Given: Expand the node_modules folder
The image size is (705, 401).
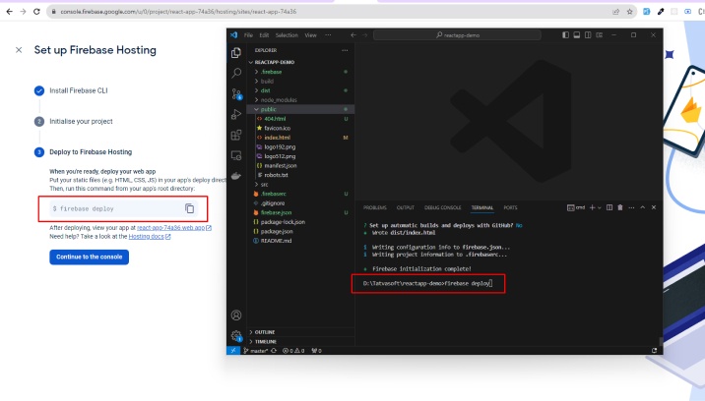Looking at the screenshot, I should (281, 99).
